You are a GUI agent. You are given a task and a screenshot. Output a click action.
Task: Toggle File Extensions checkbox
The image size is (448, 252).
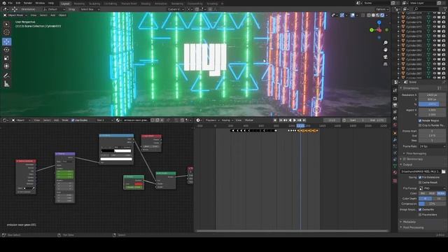(420, 177)
